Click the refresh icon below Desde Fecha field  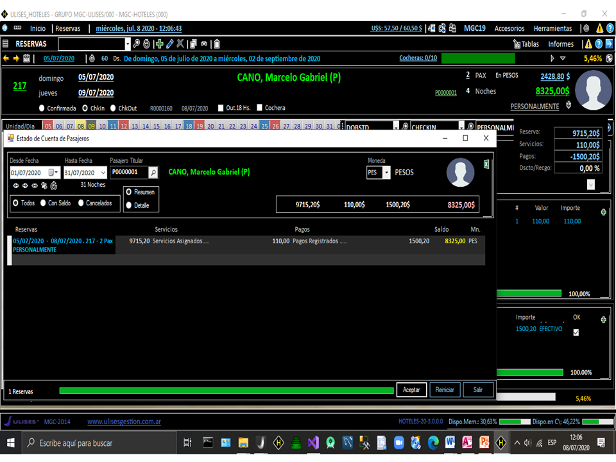54,185
